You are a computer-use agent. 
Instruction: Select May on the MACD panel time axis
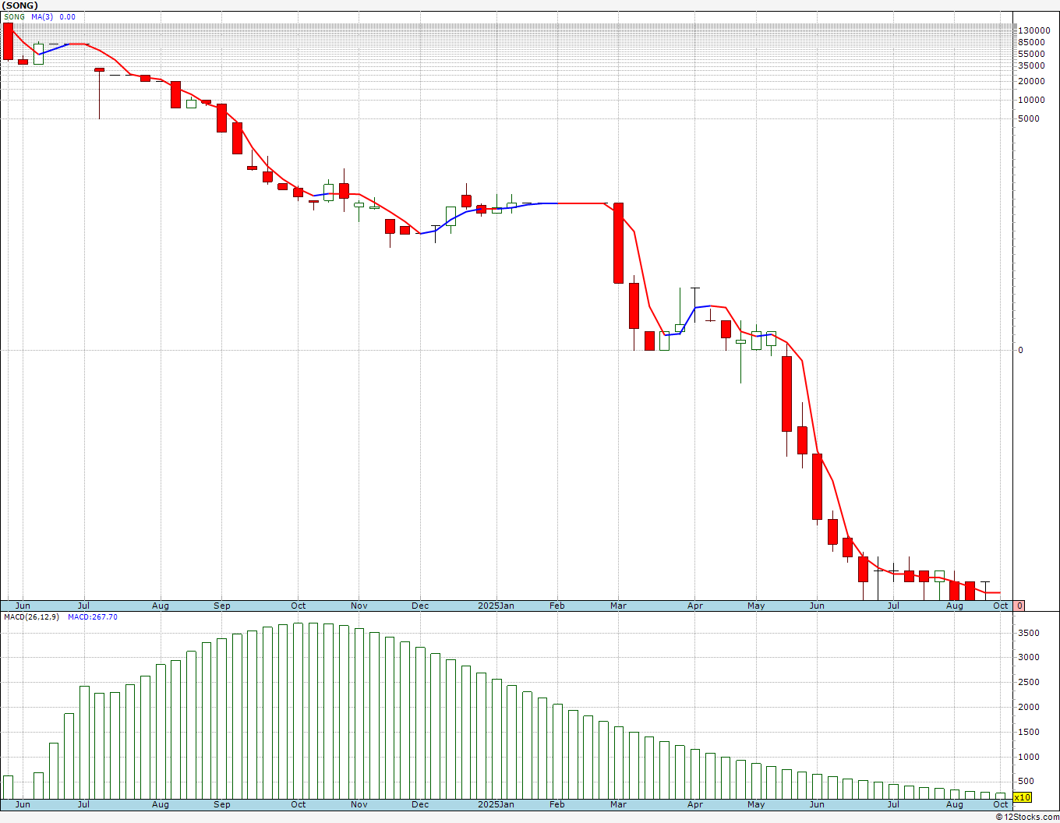[756, 804]
